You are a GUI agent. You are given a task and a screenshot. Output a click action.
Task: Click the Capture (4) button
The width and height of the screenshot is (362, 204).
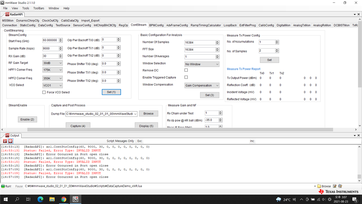[78, 126]
